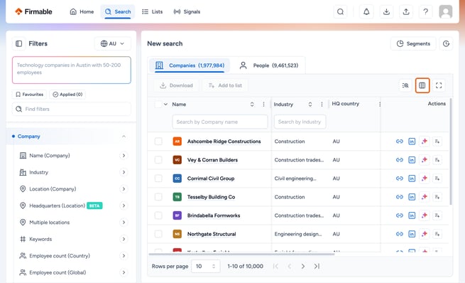Click the upload icon in the top bar
The image size is (465, 283).
click(x=406, y=11)
